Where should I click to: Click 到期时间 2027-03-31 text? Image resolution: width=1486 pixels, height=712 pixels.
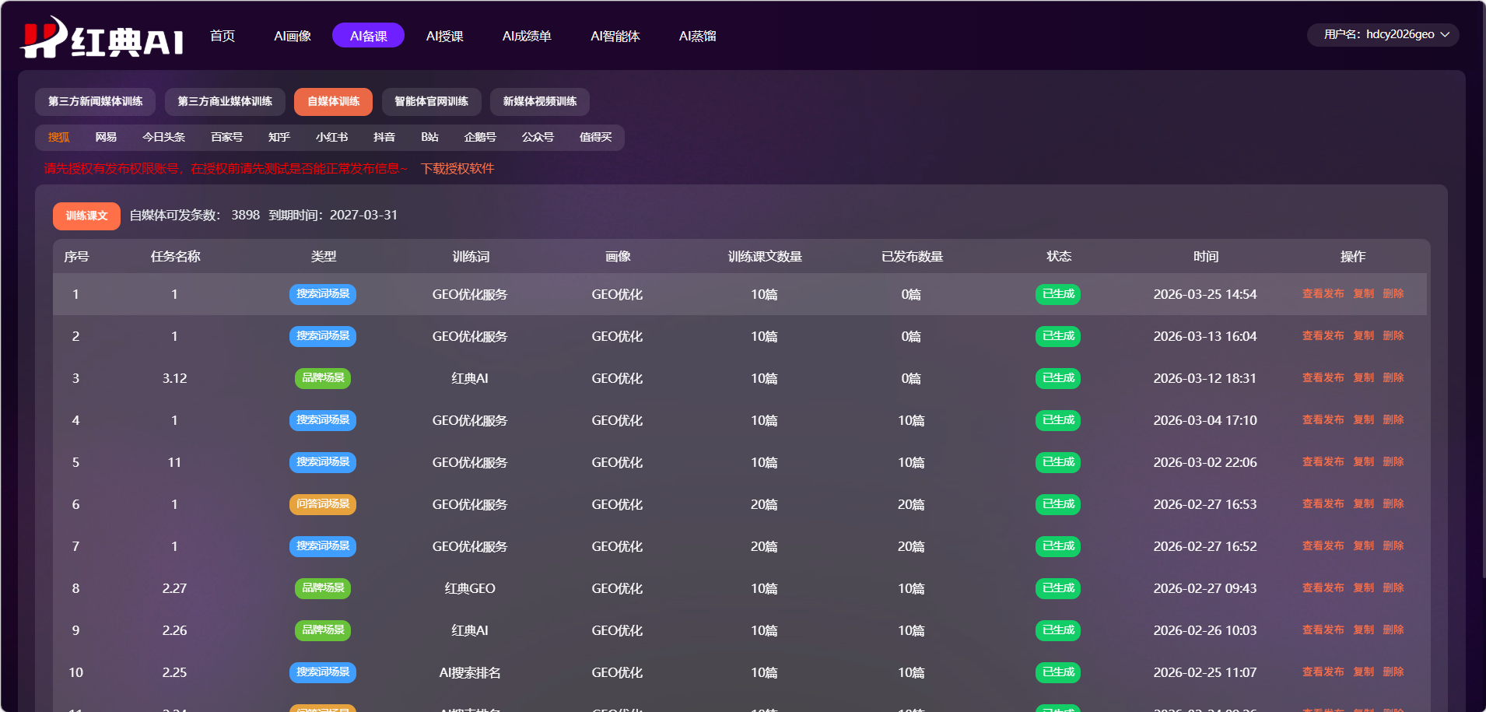(x=333, y=216)
